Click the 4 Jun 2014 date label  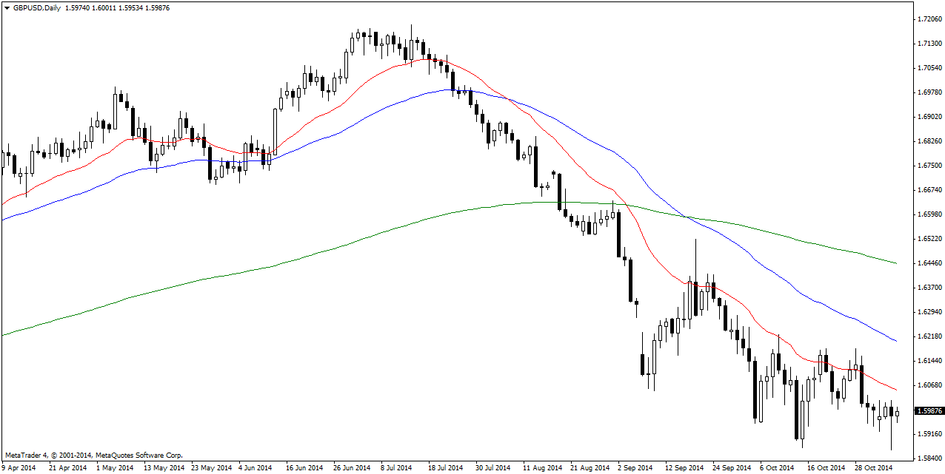(x=256, y=467)
